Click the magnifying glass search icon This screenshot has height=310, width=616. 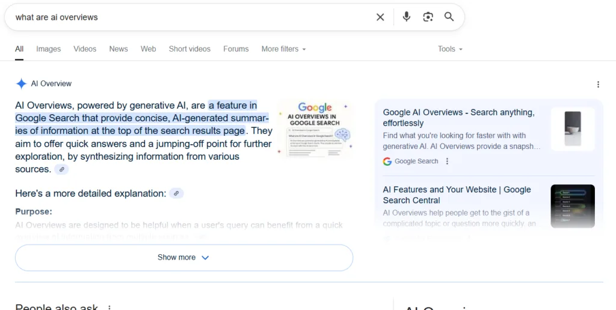pyautogui.click(x=449, y=17)
